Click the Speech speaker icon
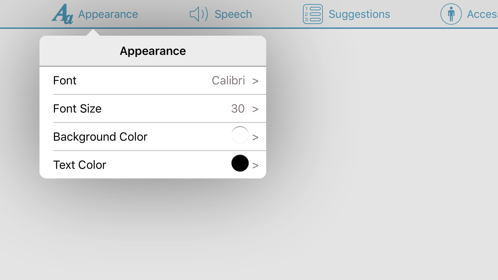The image size is (498, 280). (199, 14)
